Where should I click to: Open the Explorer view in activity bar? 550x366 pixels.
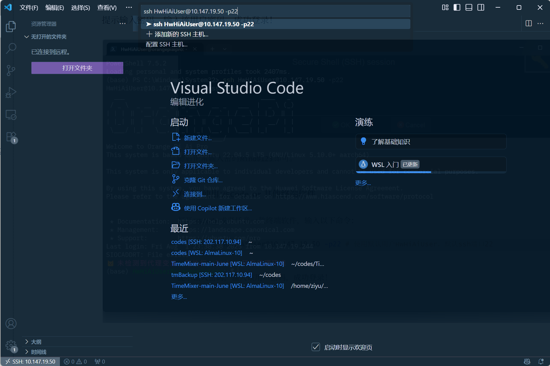click(x=11, y=27)
